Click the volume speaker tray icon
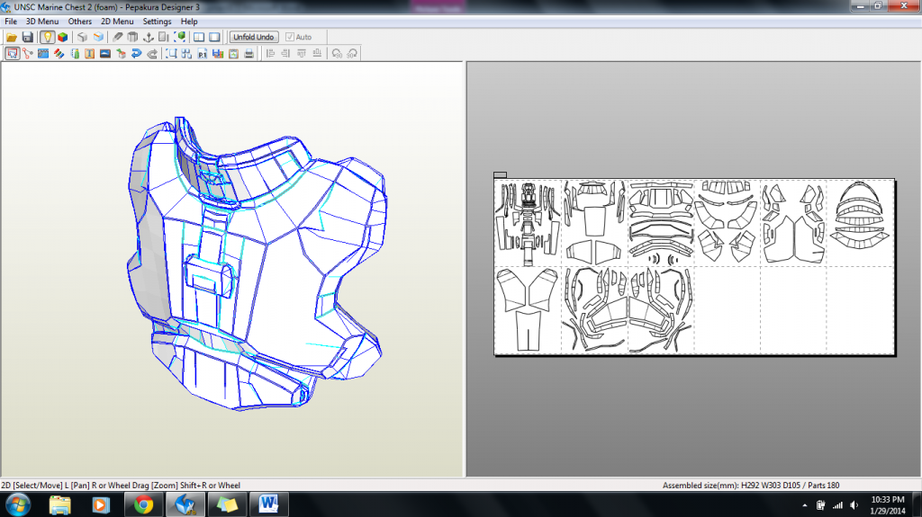 854,505
